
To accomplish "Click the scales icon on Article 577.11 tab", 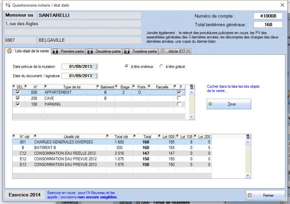I will pos(162,51).
